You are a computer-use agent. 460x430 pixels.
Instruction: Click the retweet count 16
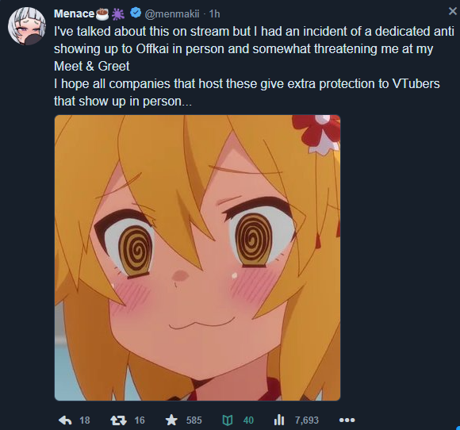pyautogui.click(x=140, y=420)
